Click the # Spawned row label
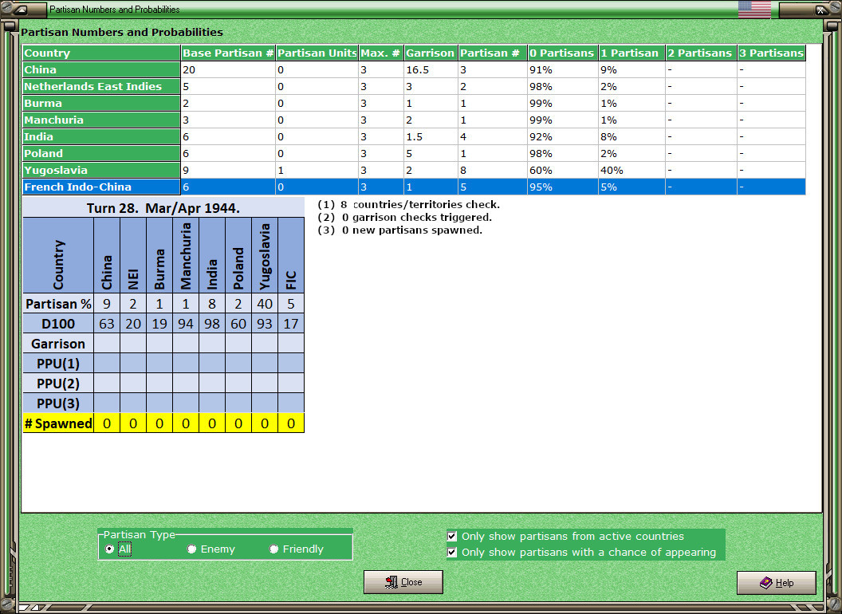The height and width of the screenshot is (614, 842). coord(58,423)
